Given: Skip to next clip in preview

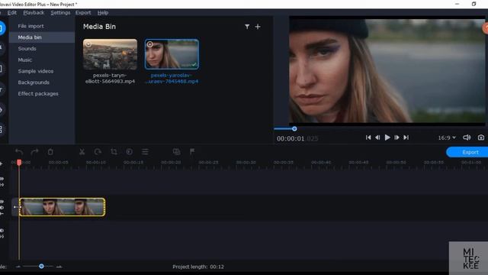Looking at the screenshot, I should click(406, 137).
